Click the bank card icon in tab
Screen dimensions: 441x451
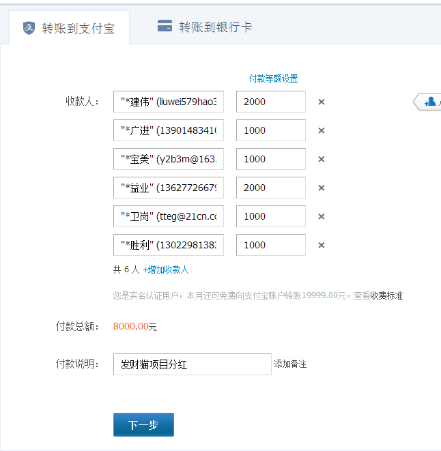pyautogui.click(x=165, y=27)
